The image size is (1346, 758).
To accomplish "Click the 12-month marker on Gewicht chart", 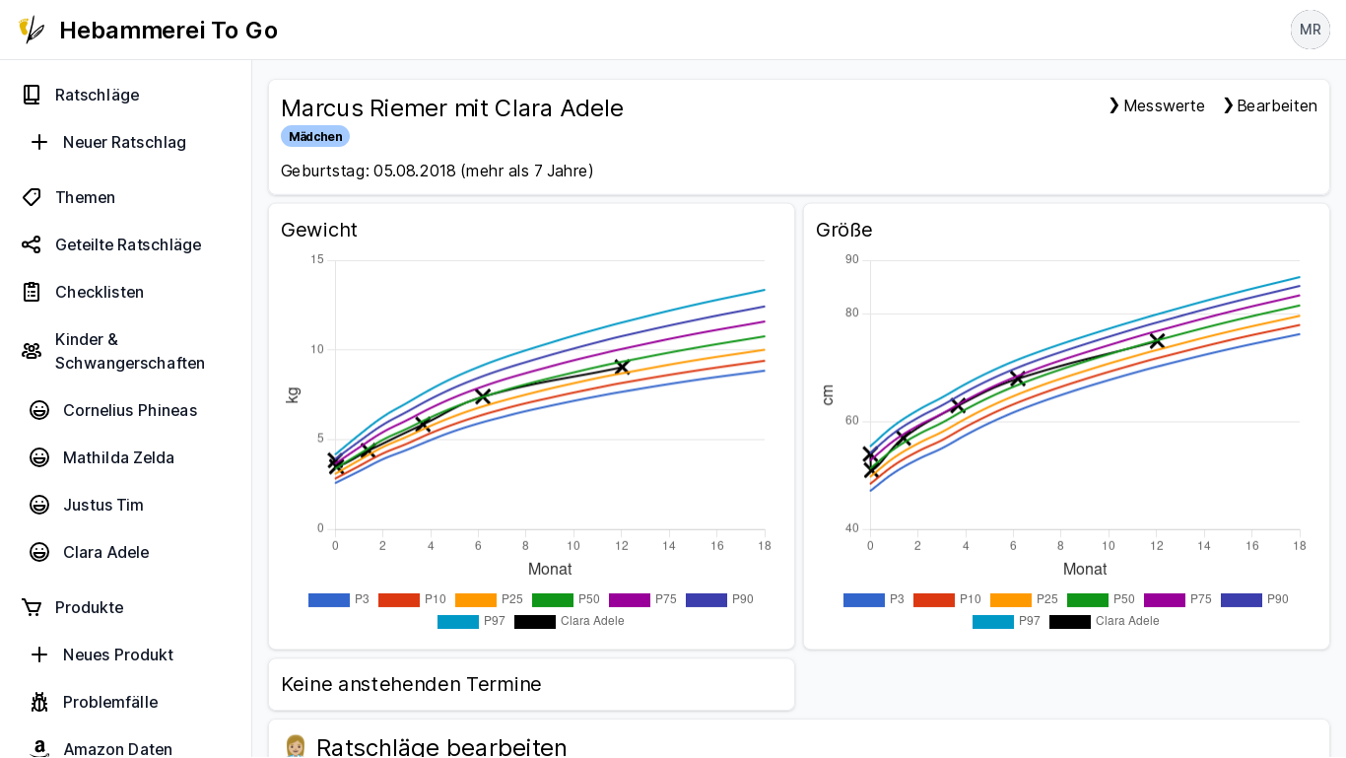I will tap(622, 367).
